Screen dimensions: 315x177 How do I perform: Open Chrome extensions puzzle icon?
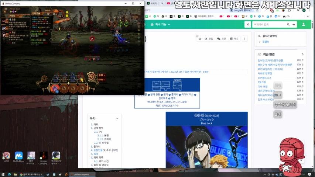(x=289, y=10)
